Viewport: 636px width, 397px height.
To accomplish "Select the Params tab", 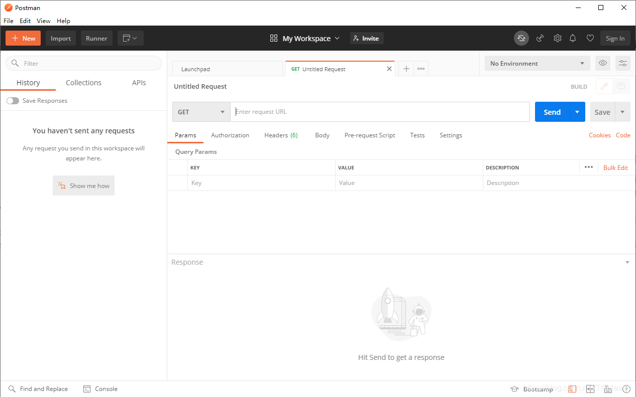I will [x=185, y=135].
